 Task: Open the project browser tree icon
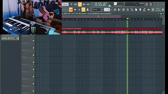[132, 10]
